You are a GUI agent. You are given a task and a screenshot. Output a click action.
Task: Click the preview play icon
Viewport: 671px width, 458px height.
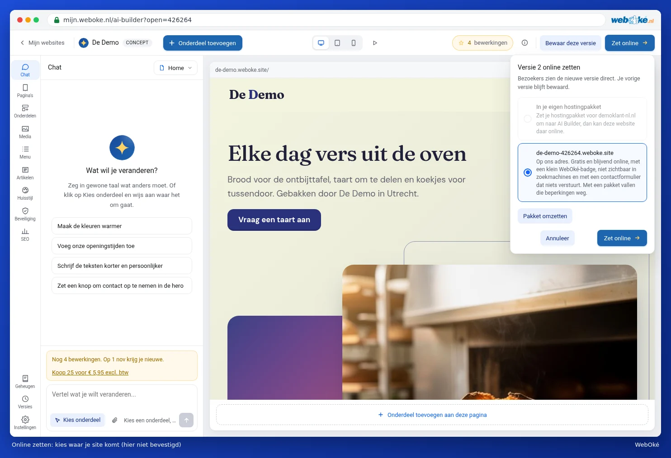(375, 43)
